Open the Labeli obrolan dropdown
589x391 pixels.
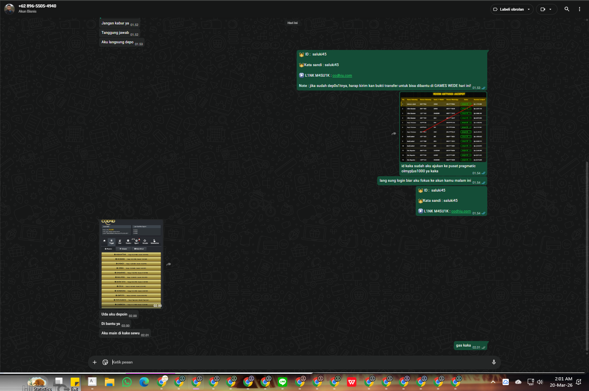pos(512,9)
